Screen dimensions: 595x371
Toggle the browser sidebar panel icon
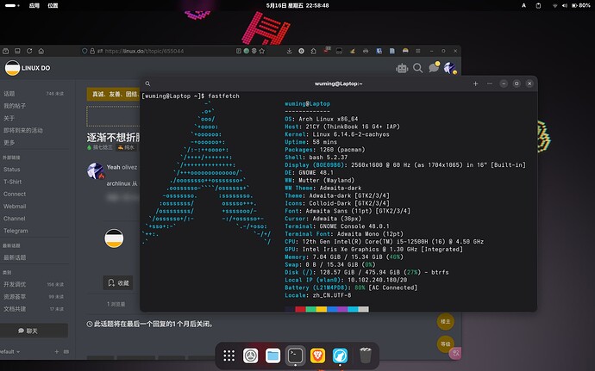17,51
